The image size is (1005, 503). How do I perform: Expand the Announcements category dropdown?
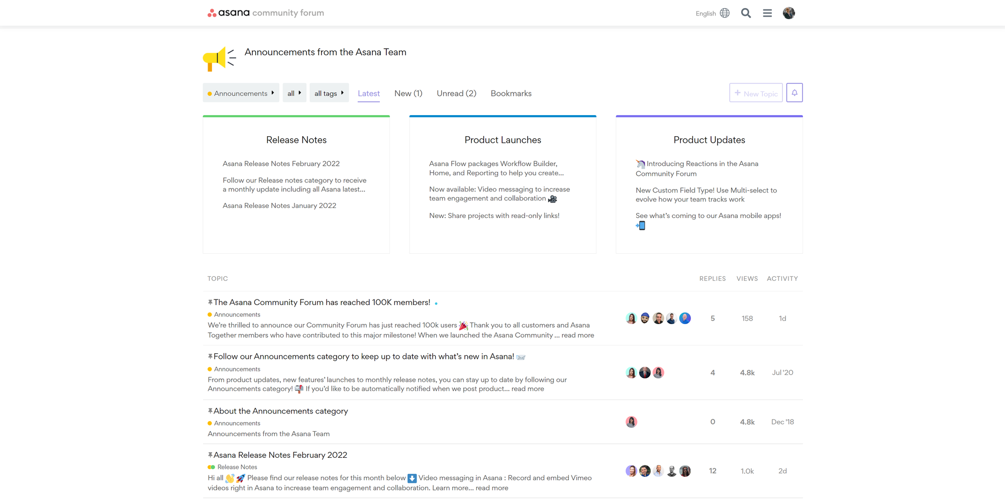point(241,93)
